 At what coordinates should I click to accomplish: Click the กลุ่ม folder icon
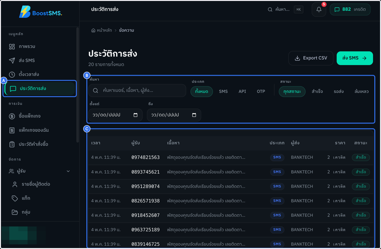pyautogui.click(x=15, y=212)
